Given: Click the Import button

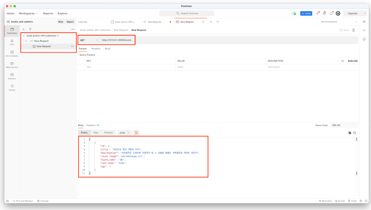Looking at the screenshot, I should tap(70, 22).
